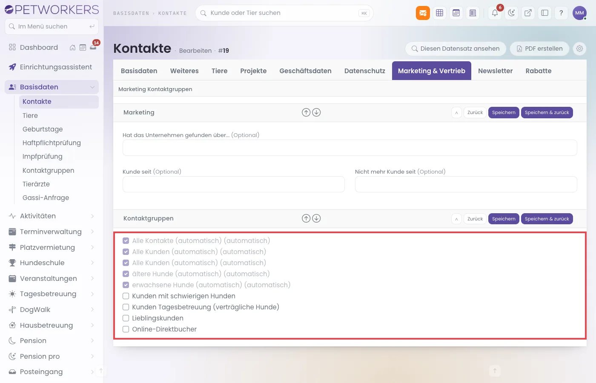Viewport: 596px width, 383px height.
Task: Click scroll-to-top arrow at page bottom
Action: (495, 371)
